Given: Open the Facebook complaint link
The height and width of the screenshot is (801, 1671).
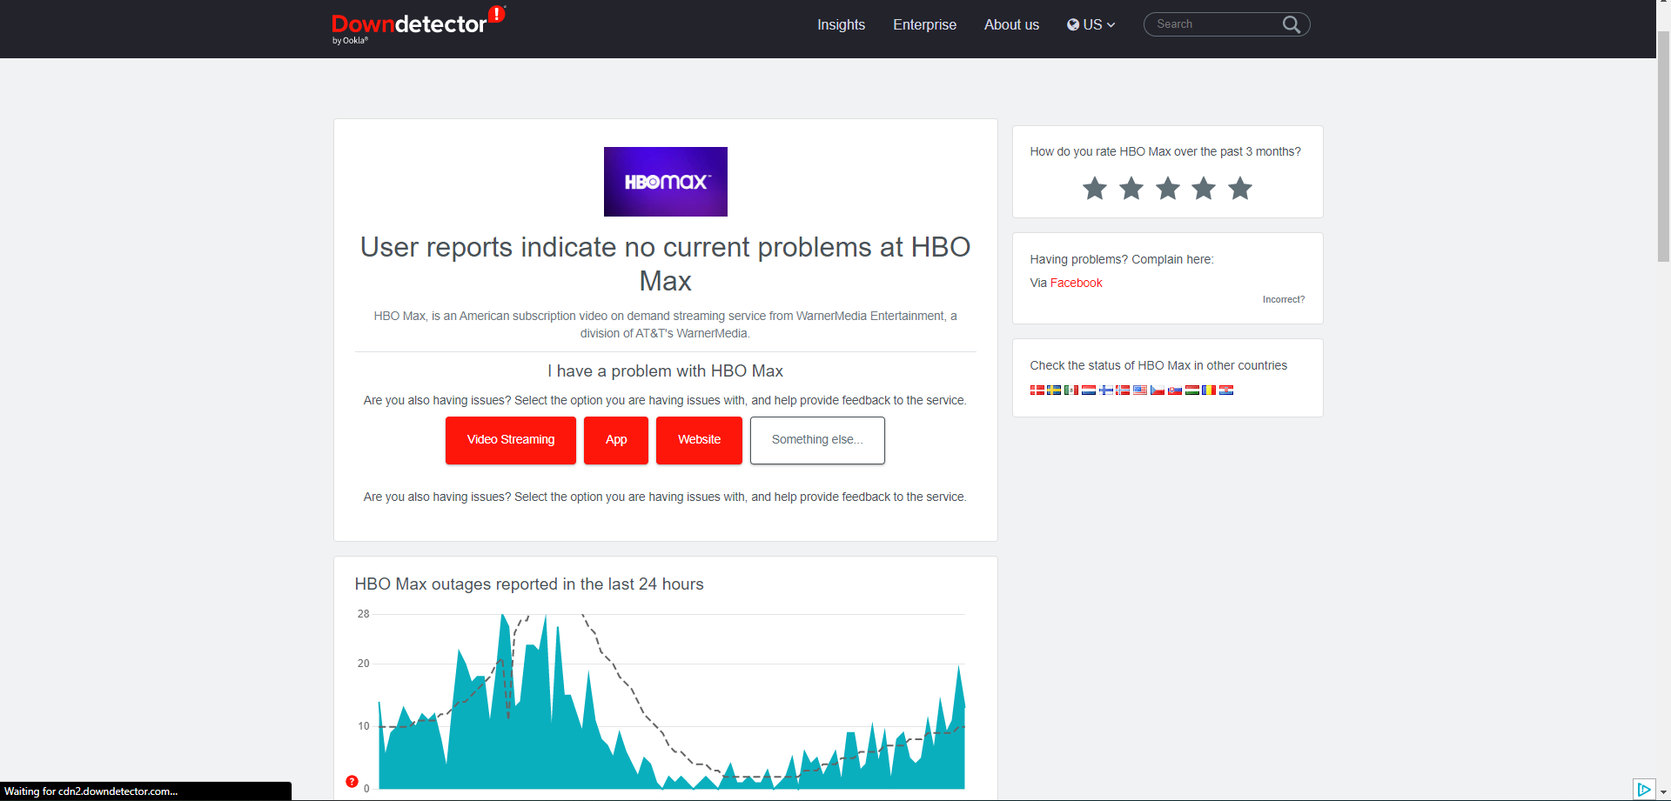Looking at the screenshot, I should pyautogui.click(x=1076, y=283).
